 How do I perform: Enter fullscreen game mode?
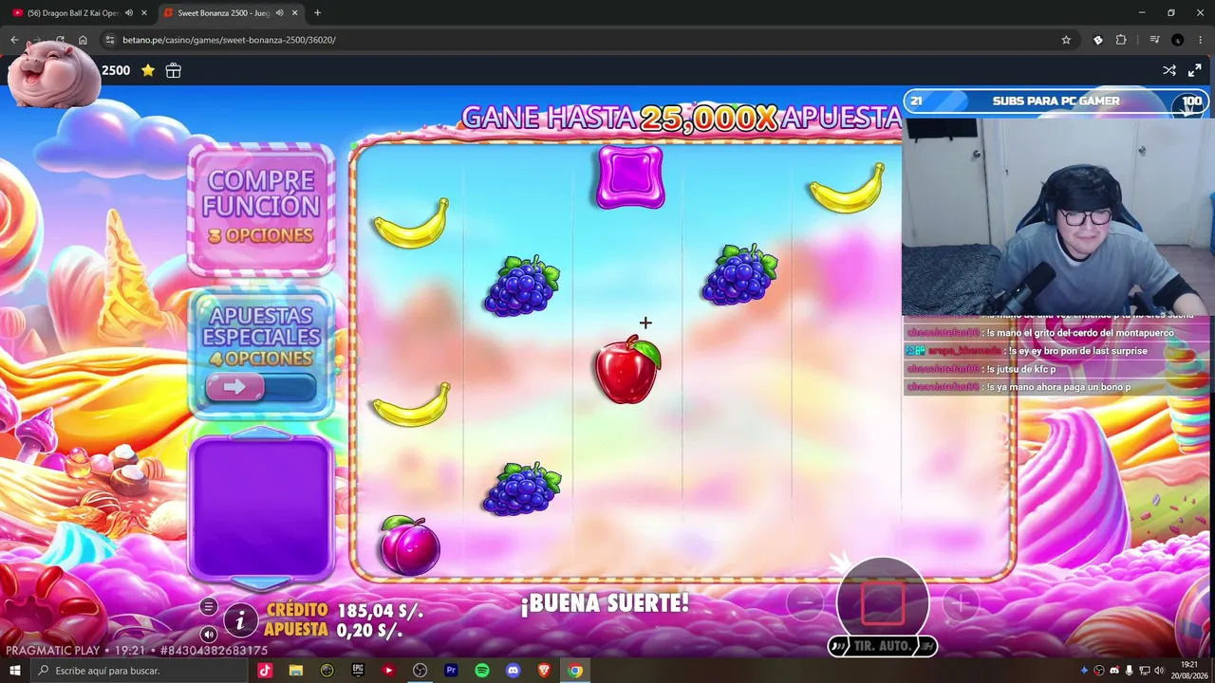click(x=1195, y=70)
